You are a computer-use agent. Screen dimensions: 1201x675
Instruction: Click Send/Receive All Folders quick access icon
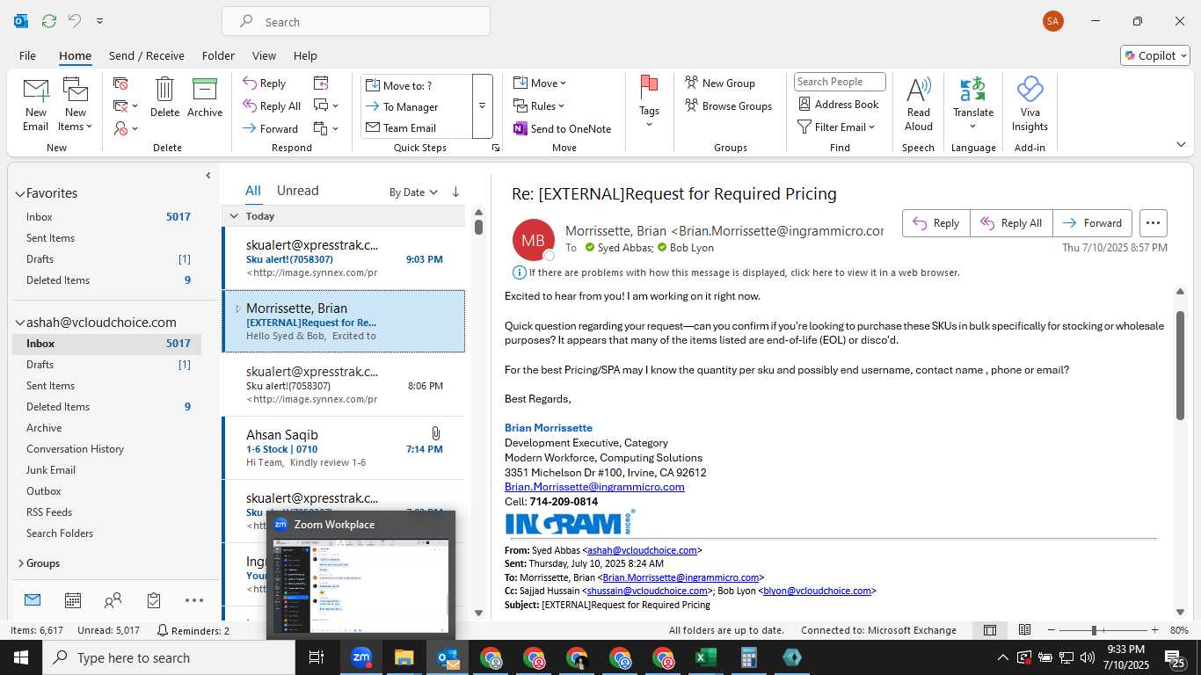pyautogui.click(x=49, y=20)
